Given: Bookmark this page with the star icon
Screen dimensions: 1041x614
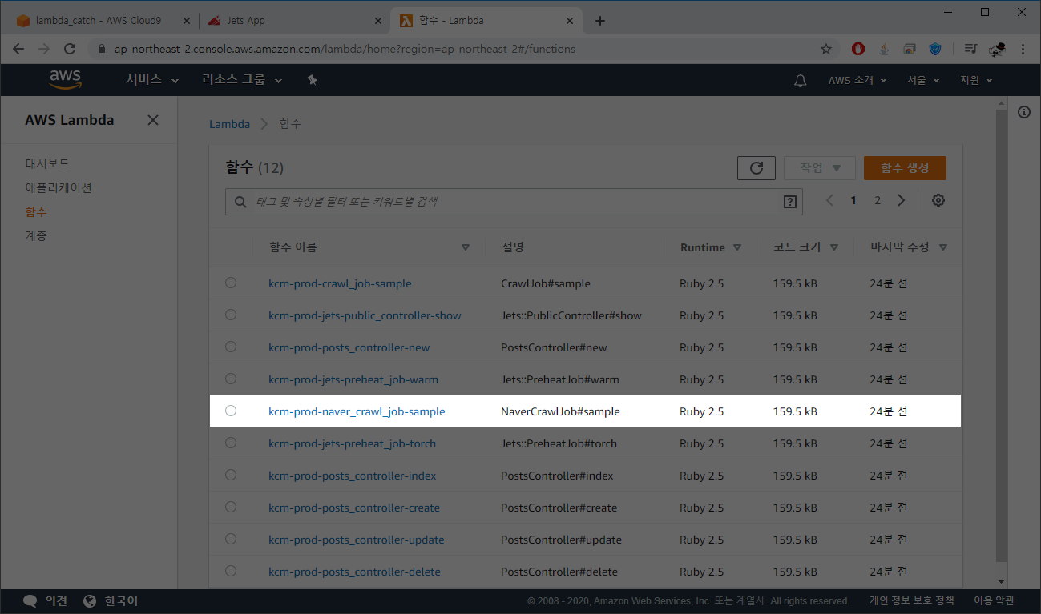Looking at the screenshot, I should (x=826, y=49).
